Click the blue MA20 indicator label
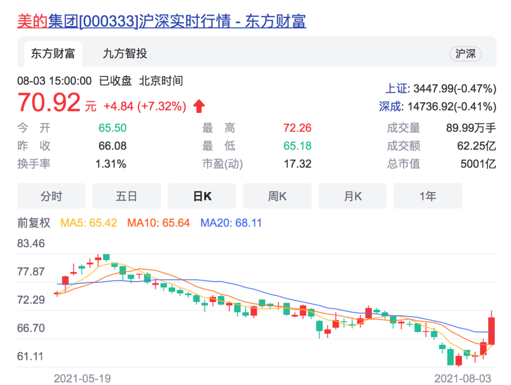 (x=231, y=223)
